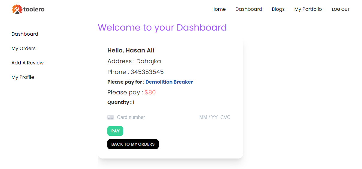Open Blogs from the navigation bar

pyautogui.click(x=278, y=9)
